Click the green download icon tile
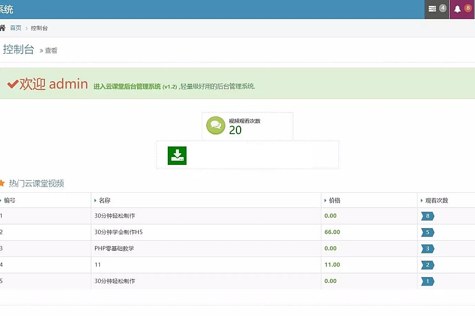This screenshot has height=316, width=475. [177, 156]
